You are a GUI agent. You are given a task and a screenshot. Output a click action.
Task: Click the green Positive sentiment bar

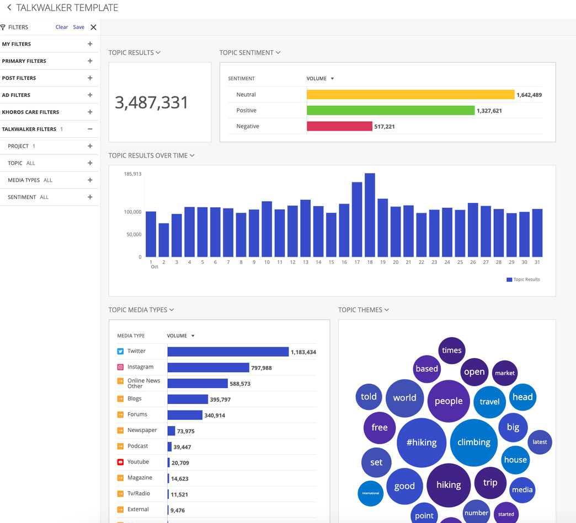391,110
